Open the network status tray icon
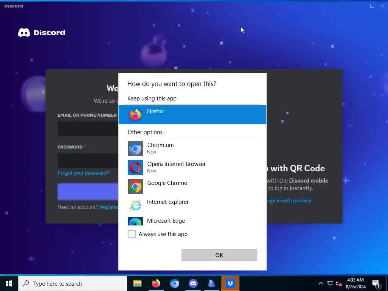This screenshot has height=291, width=388. 330,283
